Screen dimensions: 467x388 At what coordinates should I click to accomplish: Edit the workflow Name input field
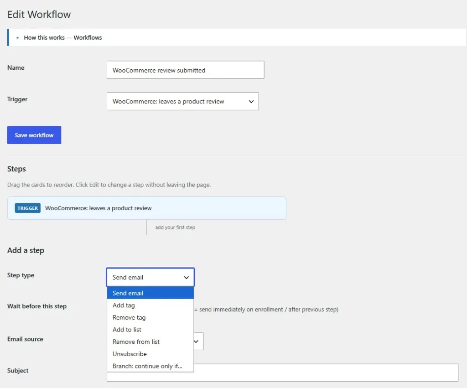[x=185, y=70]
